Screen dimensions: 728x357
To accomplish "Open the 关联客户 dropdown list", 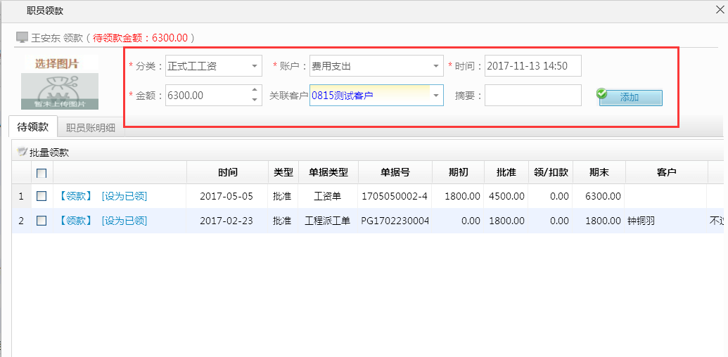I will coord(435,96).
